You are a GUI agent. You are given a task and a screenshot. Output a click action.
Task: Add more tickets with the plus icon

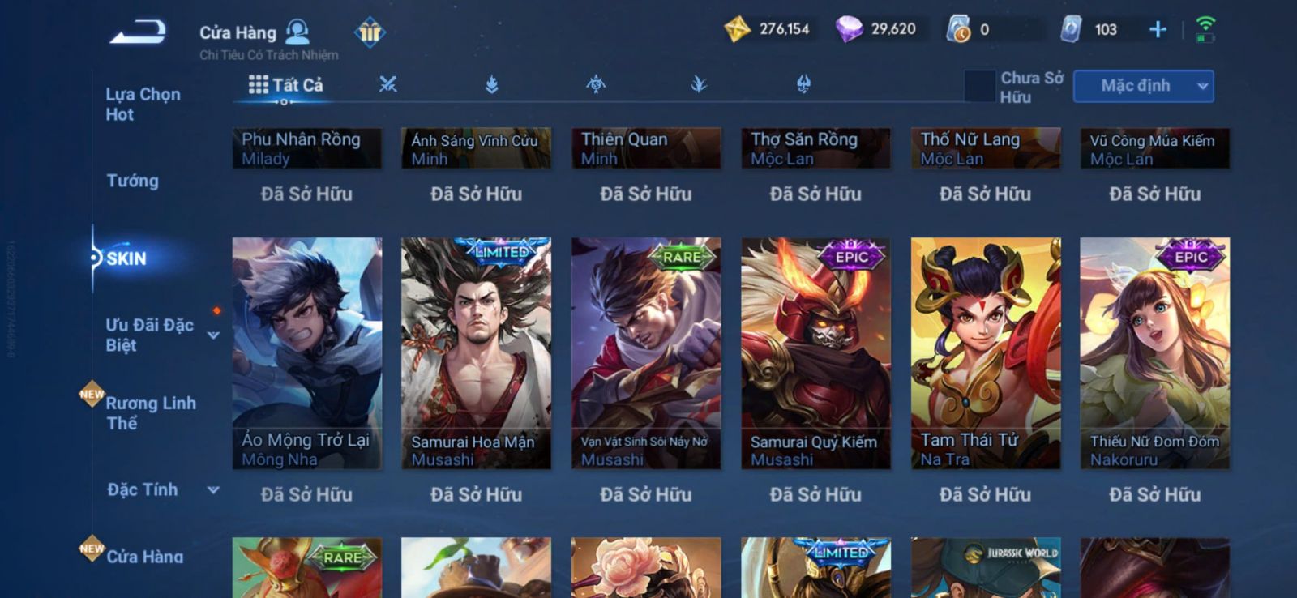tap(1158, 30)
